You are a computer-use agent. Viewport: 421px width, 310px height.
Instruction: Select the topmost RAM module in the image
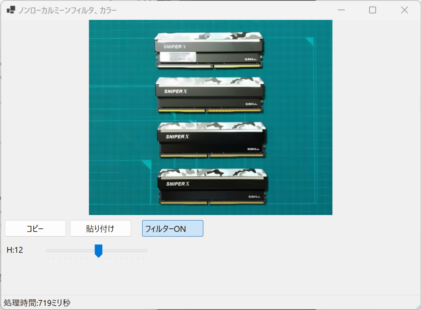209,50
